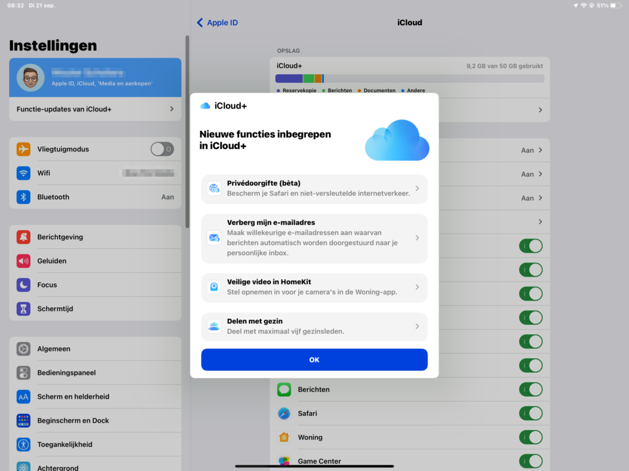This screenshot has height=471, width=629.
Task: Tap the Woning house icon
Action: [x=284, y=437]
